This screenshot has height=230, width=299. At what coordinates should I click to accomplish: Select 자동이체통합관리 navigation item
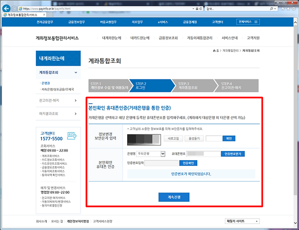point(200,38)
